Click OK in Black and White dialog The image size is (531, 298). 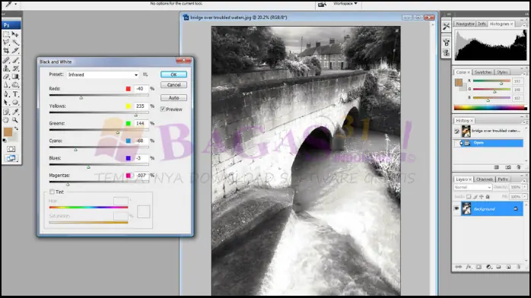(x=173, y=74)
